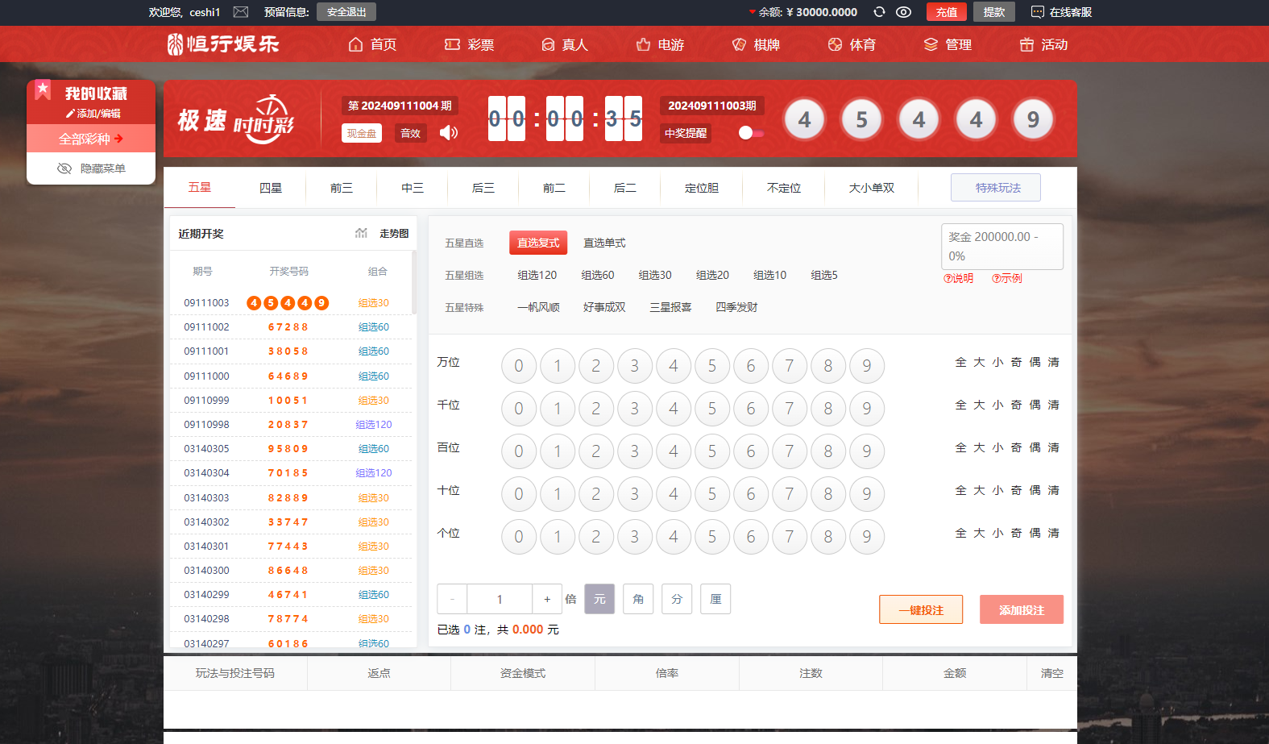Open the special play methods dropdown

tap(996, 188)
